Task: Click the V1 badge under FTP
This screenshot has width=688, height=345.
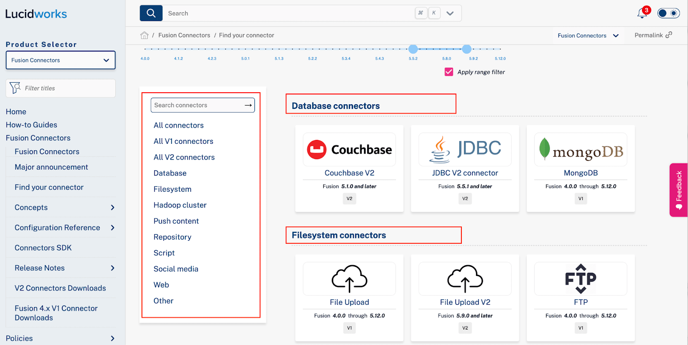Action: (580, 328)
